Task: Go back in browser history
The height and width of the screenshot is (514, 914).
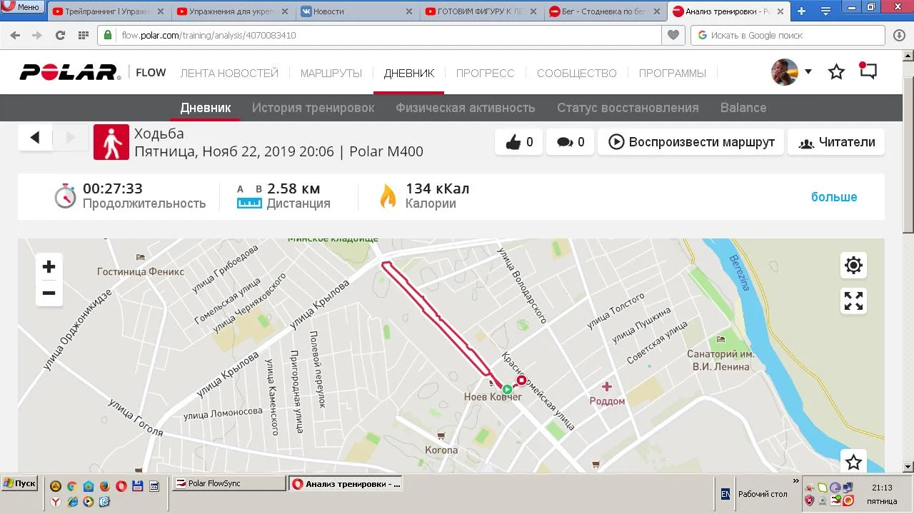Action: tap(15, 35)
